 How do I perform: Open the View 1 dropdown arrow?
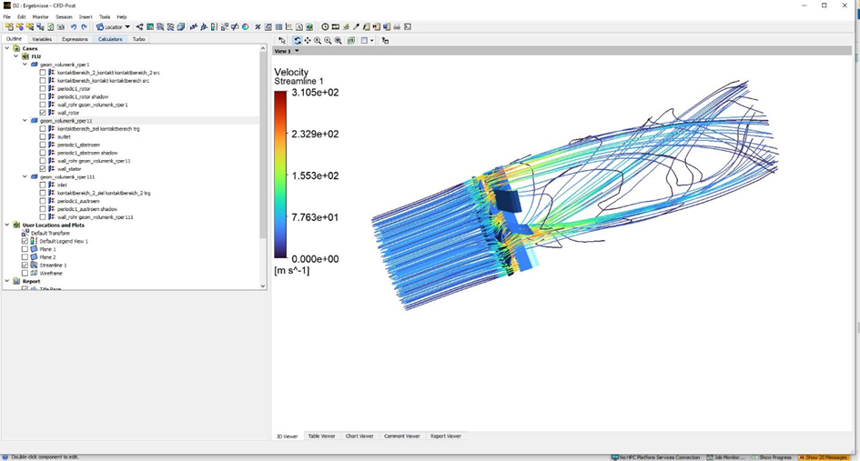[x=297, y=51]
